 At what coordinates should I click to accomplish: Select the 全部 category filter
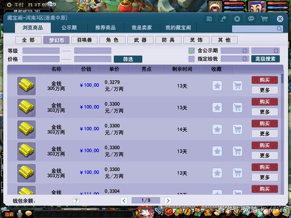[28, 40]
